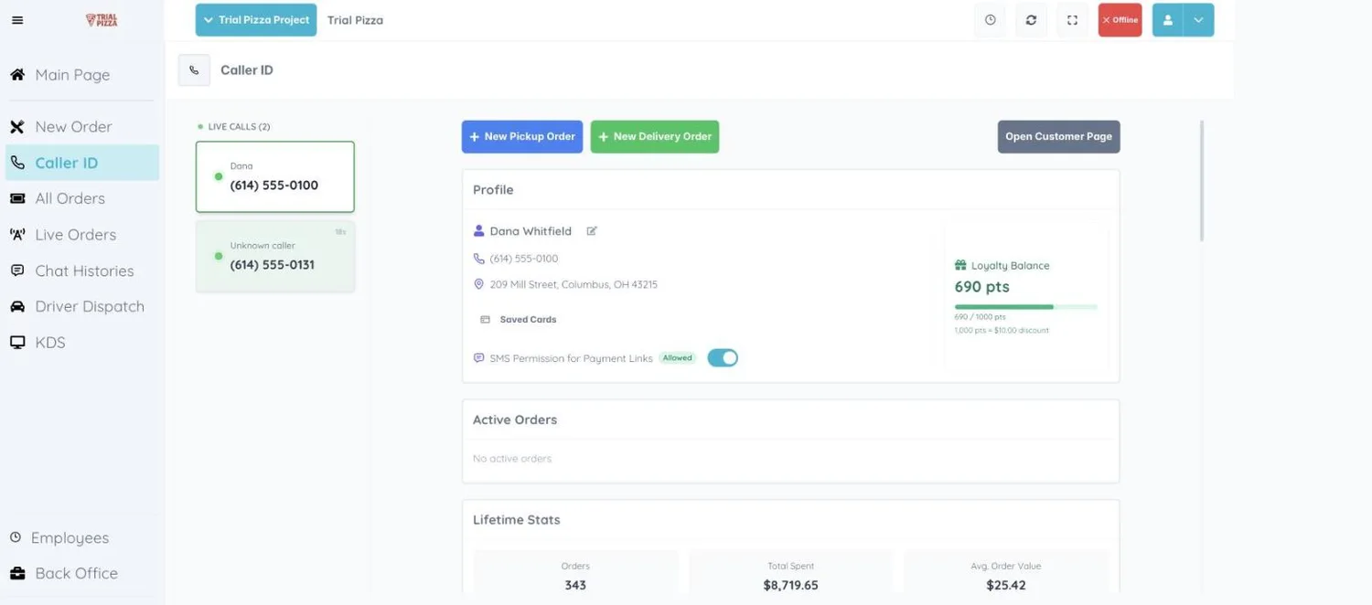The height and width of the screenshot is (605, 1372).
Task: Click the user profile icon button
Action: (1168, 20)
